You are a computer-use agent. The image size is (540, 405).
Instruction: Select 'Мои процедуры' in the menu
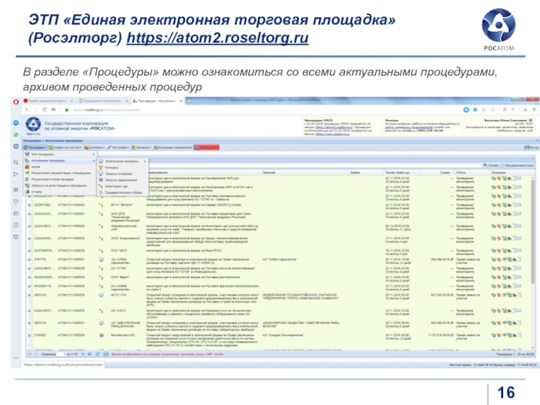coord(60,155)
